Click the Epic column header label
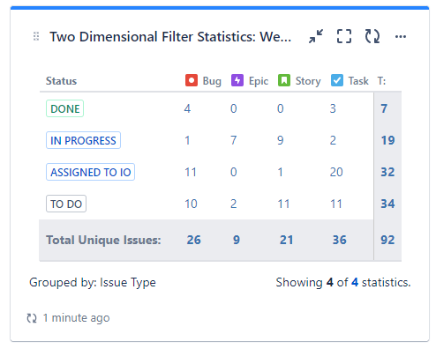 [x=259, y=81]
